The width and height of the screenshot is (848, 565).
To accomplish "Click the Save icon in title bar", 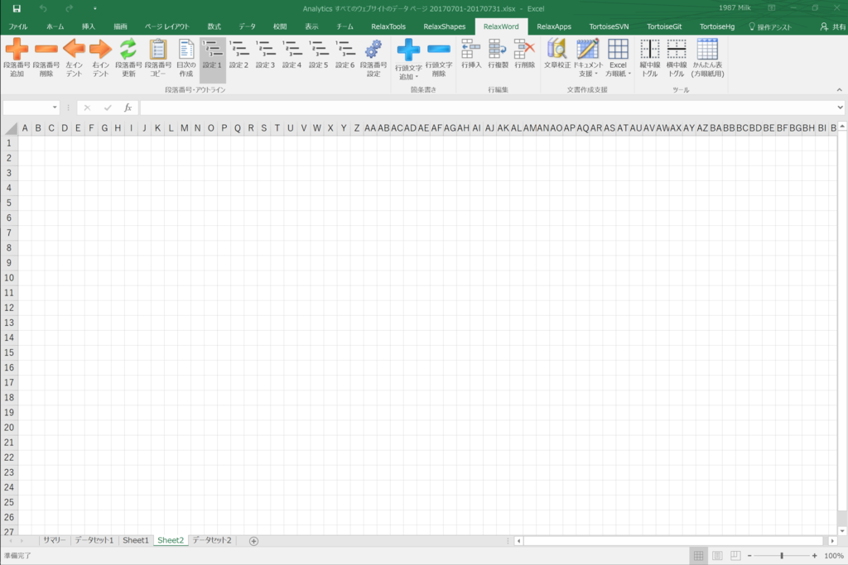I will click(x=17, y=8).
